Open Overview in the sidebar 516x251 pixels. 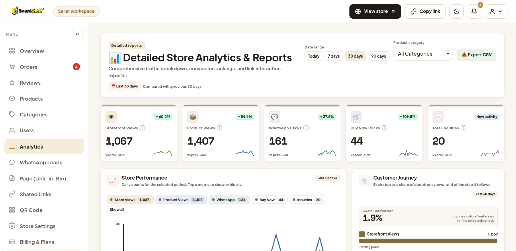pos(44,51)
